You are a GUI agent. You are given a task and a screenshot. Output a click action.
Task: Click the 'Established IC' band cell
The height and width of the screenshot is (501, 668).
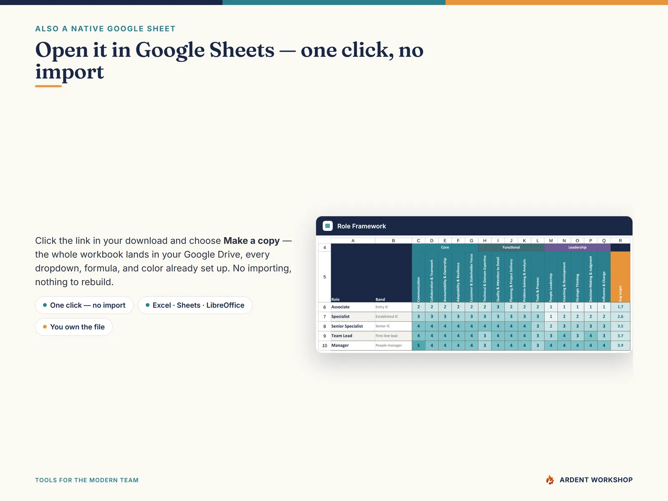click(393, 316)
